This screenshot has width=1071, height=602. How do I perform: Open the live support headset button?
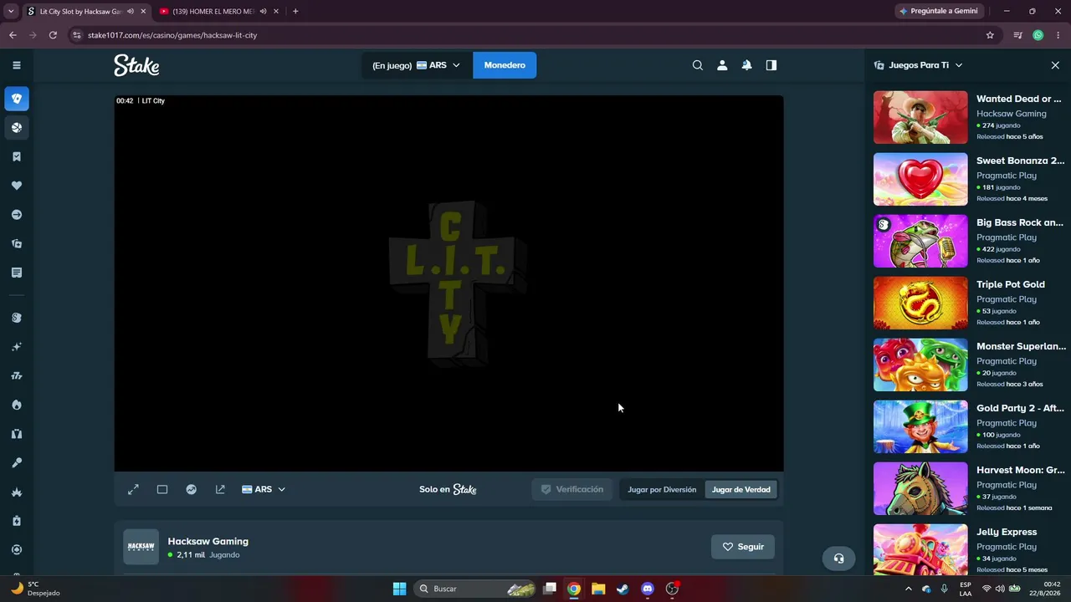(838, 559)
